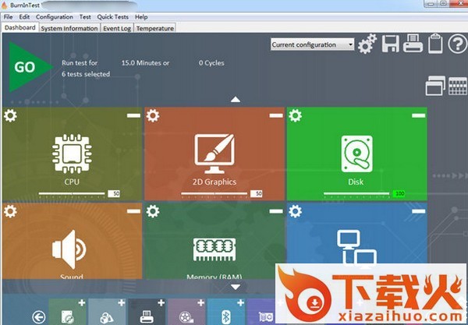468x325 pixels.
Task: Collapse the header with the up arrow
Action: (x=236, y=99)
